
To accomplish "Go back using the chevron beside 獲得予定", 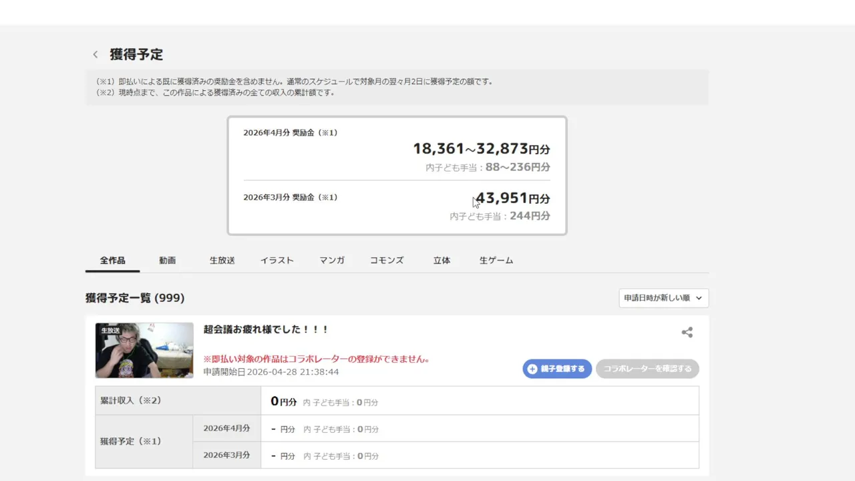I will click(96, 55).
